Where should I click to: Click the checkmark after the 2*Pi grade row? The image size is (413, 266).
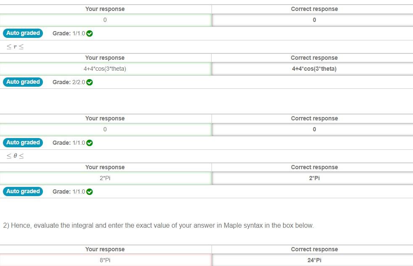pyautogui.click(x=89, y=192)
